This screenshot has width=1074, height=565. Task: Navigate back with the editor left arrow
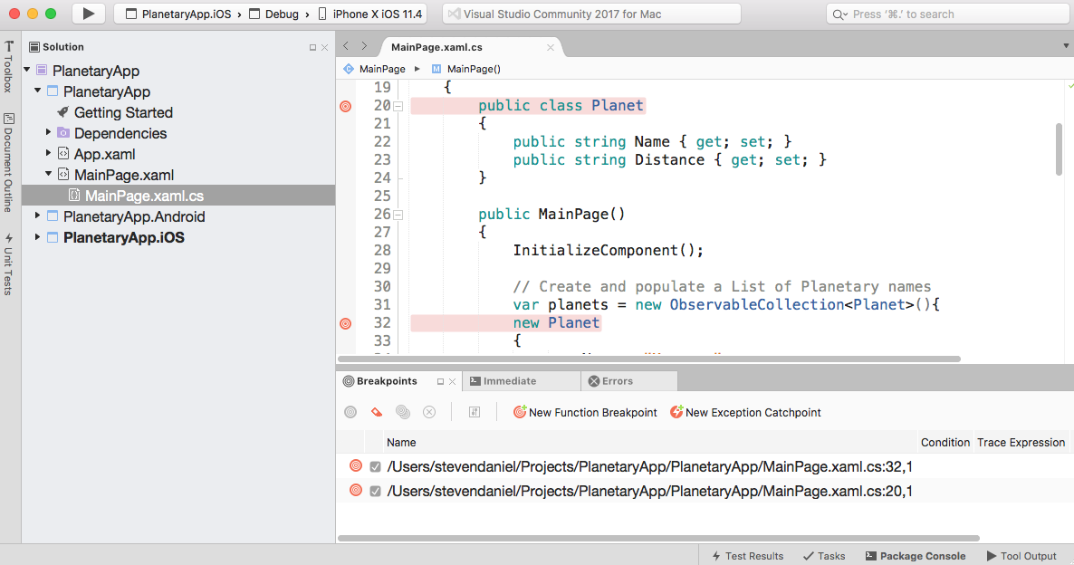(346, 46)
